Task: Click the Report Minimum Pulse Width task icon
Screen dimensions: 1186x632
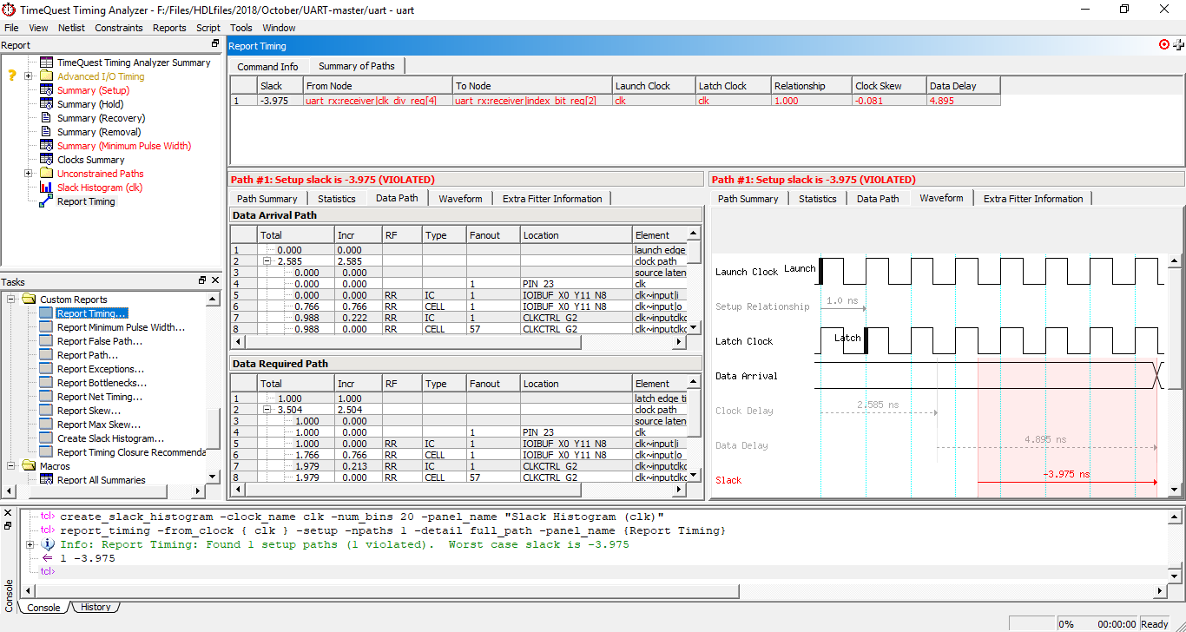Action: tap(46, 327)
